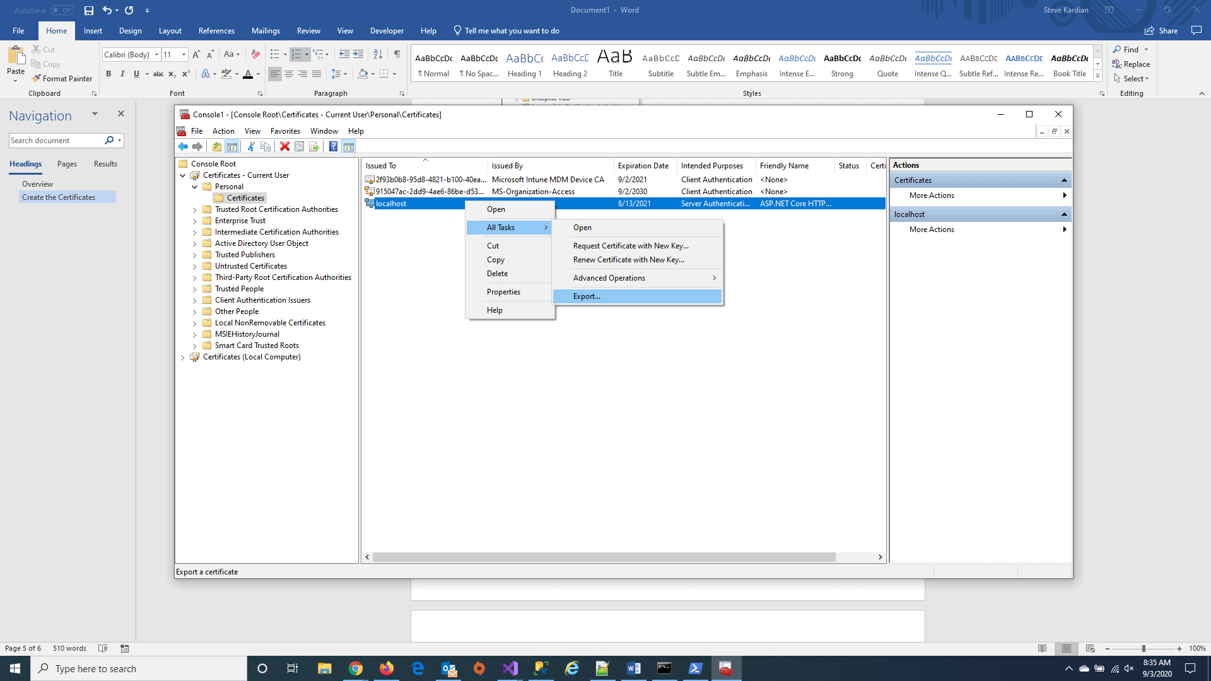The width and height of the screenshot is (1211, 681).
Task: Toggle show/hide console tree icon
Action: pos(231,147)
